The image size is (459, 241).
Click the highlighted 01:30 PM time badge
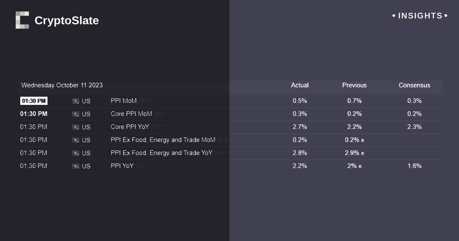pyautogui.click(x=34, y=101)
